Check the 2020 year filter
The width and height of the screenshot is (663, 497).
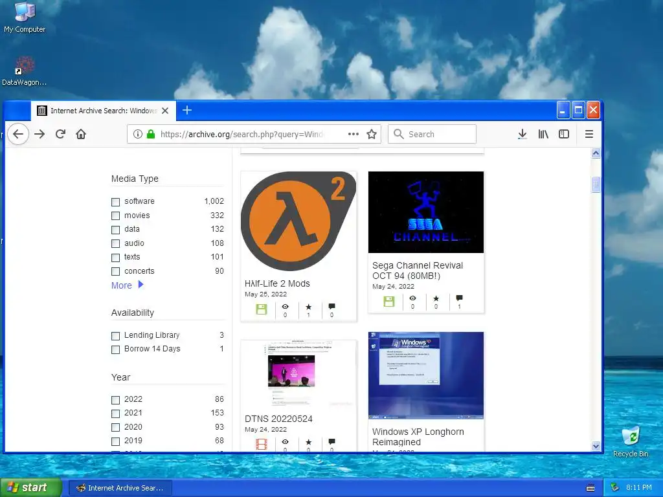point(115,428)
